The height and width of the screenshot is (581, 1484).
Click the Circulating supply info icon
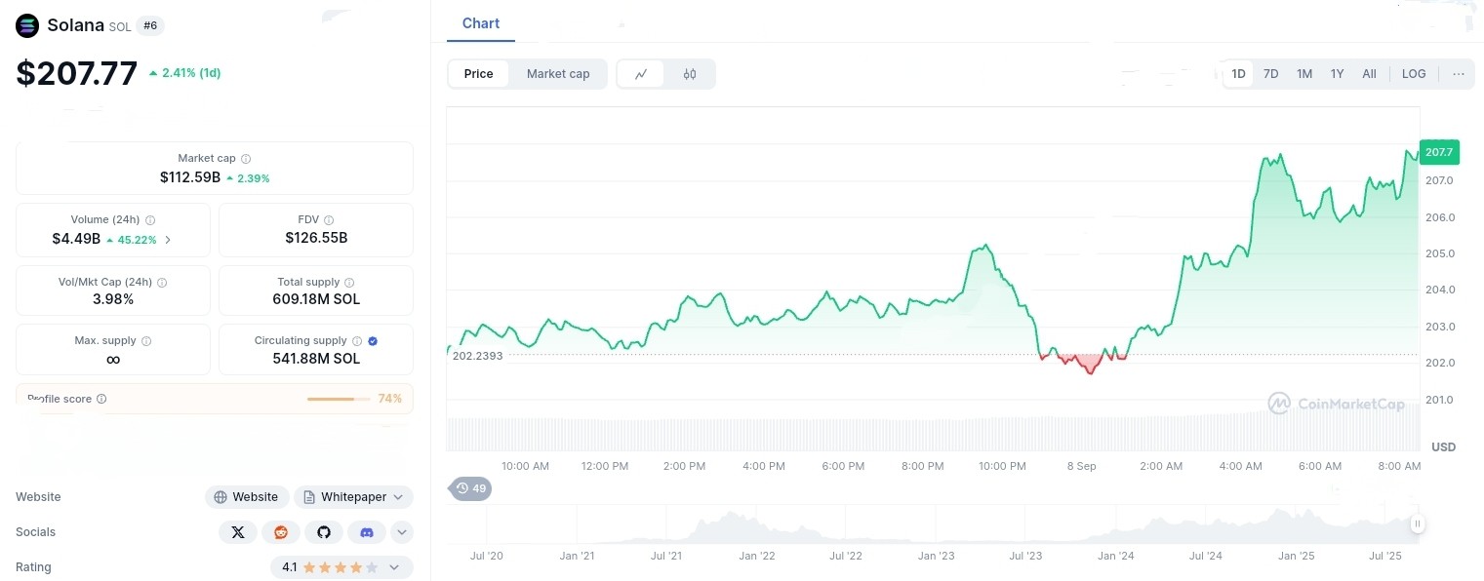[x=357, y=341]
